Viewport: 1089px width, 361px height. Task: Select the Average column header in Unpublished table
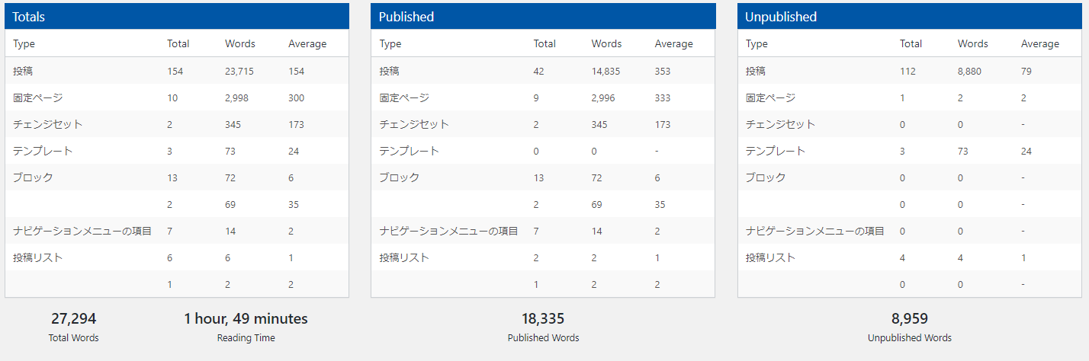(x=1040, y=44)
